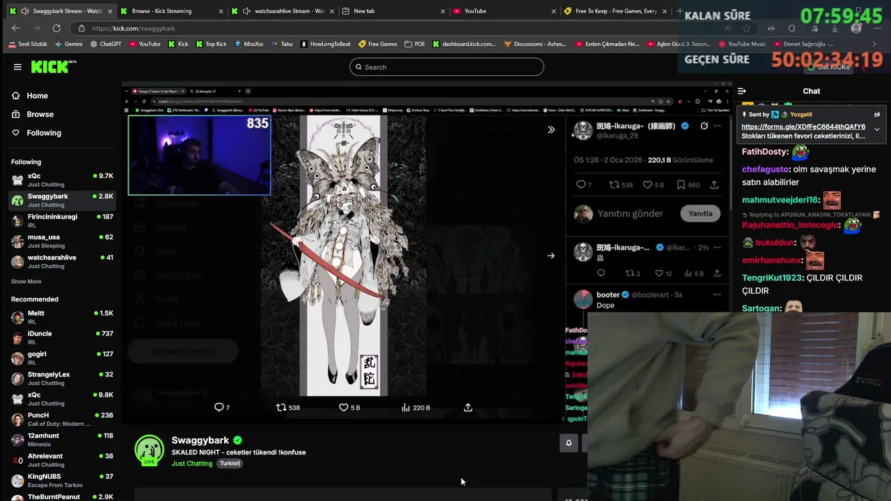
Task: Go back in browser history
Action: pyautogui.click(x=16, y=29)
